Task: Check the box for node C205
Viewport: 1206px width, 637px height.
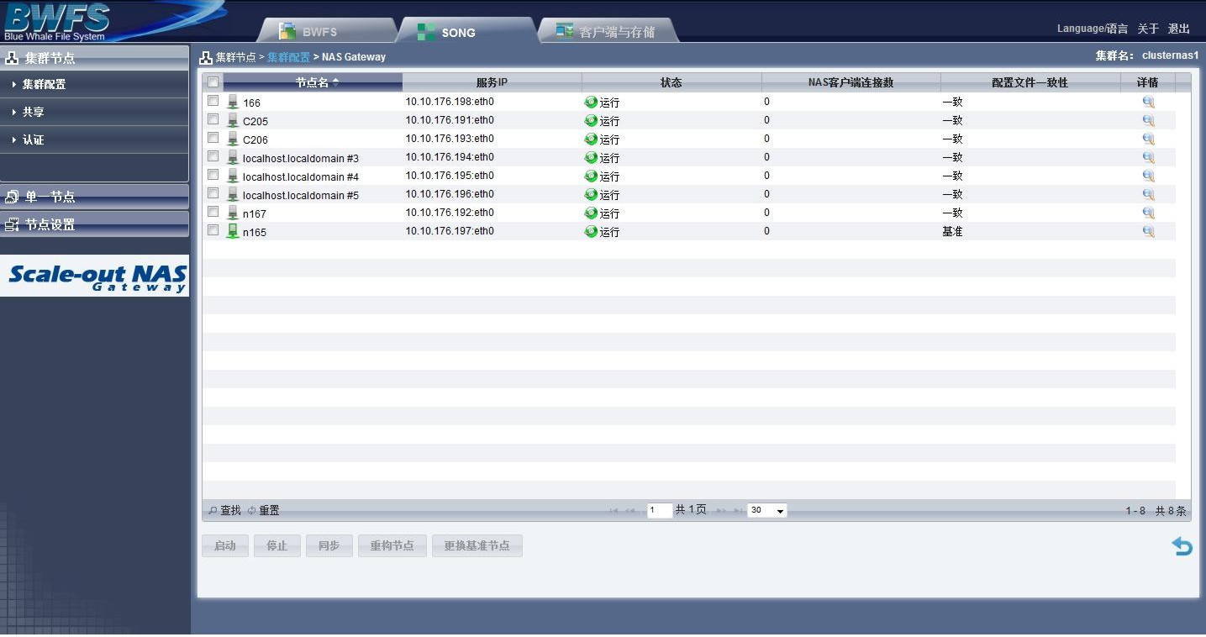Action: click(x=213, y=119)
